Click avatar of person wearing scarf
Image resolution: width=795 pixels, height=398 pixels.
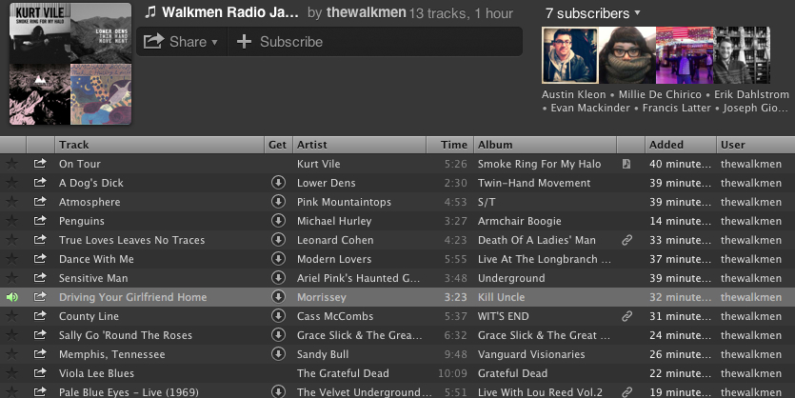[627, 55]
